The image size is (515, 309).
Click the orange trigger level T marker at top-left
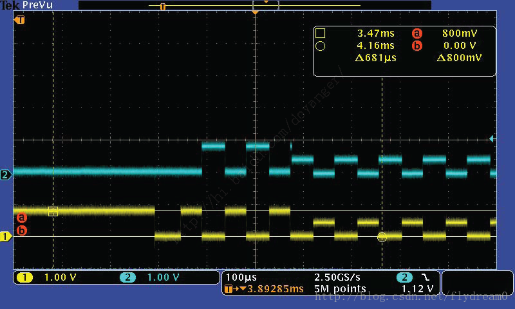tap(20, 20)
